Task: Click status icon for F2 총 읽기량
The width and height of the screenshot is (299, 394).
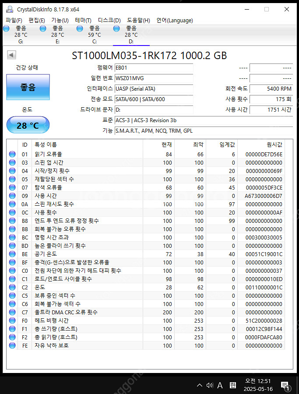Action: pos(12,337)
